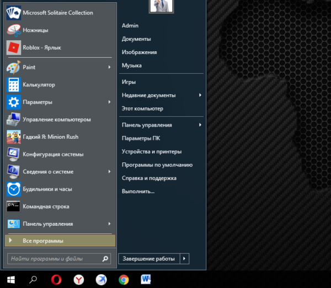The width and height of the screenshot is (331, 288).
Task: Launch the Командная строка console icon
Action: (x=14, y=207)
